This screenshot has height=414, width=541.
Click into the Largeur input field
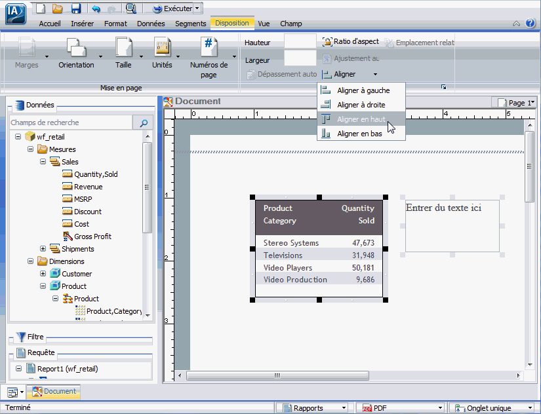coord(300,58)
